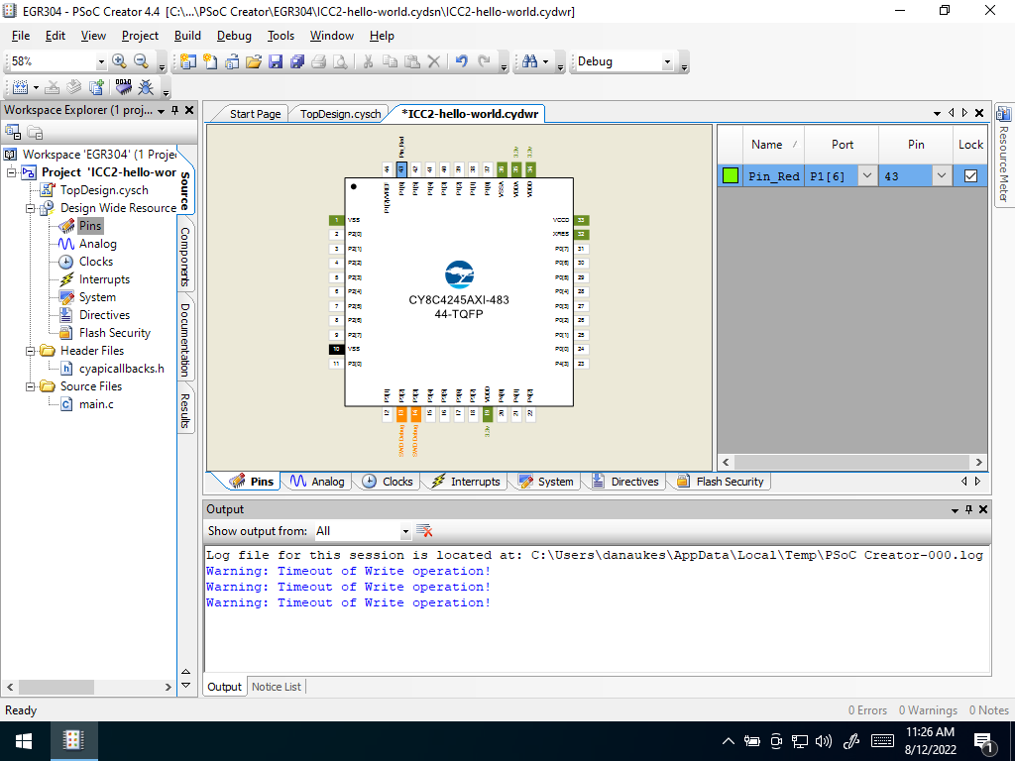This screenshot has width=1015, height=761.
Task: Click the New File toolbar icon
Action: point(210,61)
